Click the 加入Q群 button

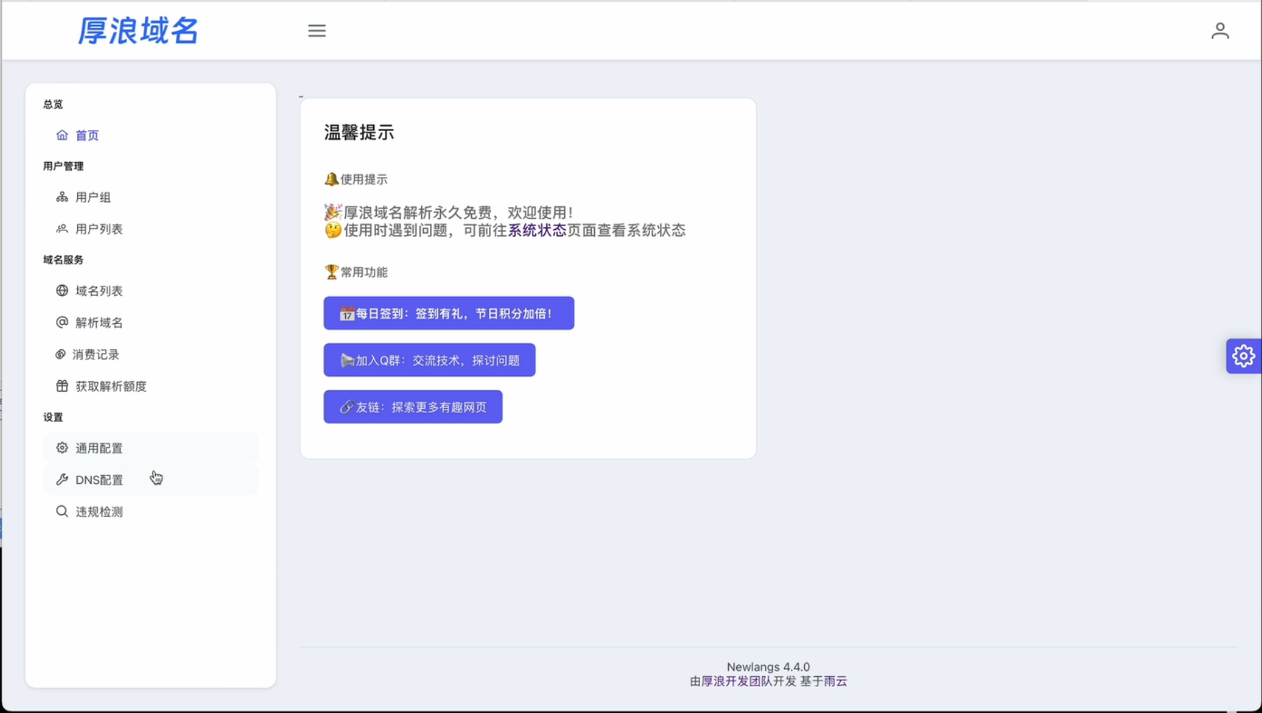[429, 360]
